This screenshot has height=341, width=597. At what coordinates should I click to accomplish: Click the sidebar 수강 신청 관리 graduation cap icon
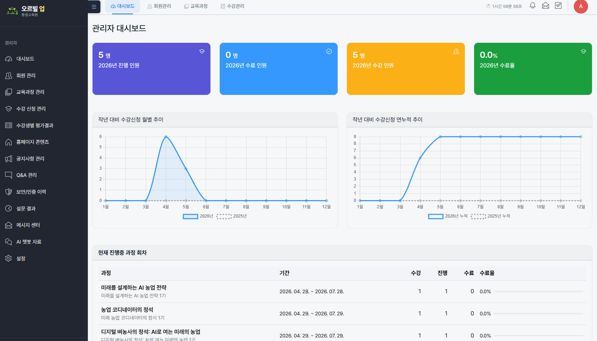[9, 109]
